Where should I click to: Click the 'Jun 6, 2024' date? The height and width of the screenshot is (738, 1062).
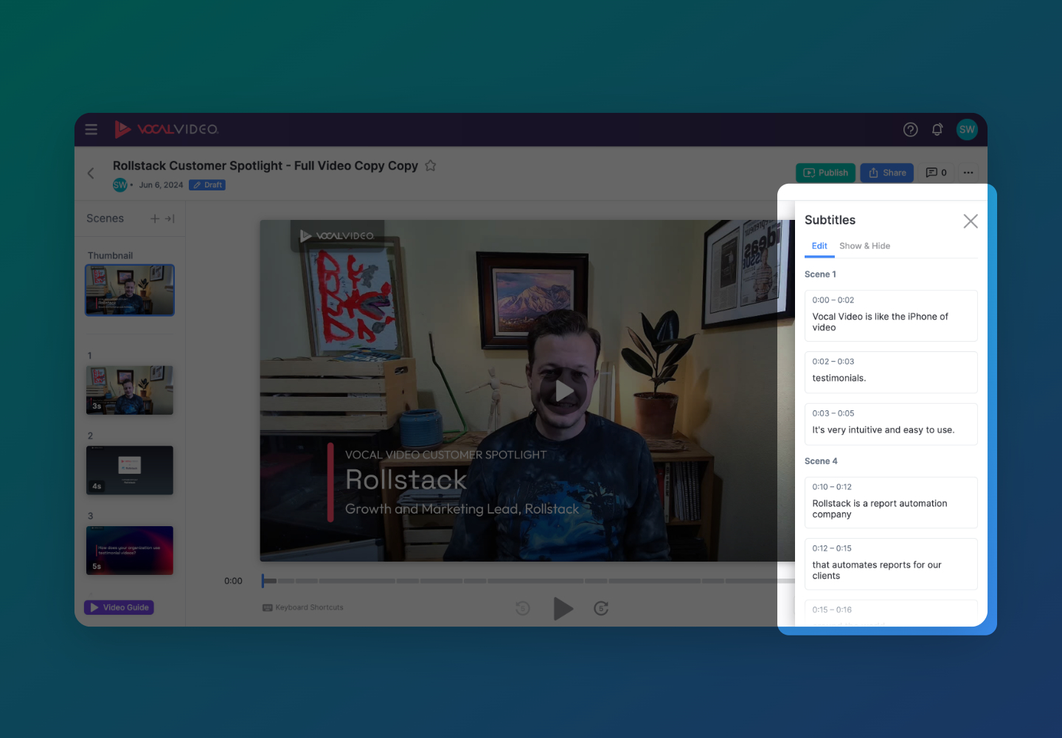pyautogui.click(x=161, y=185)
